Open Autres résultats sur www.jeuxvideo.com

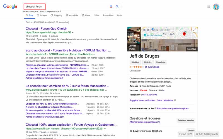click(x=45, y=117)
